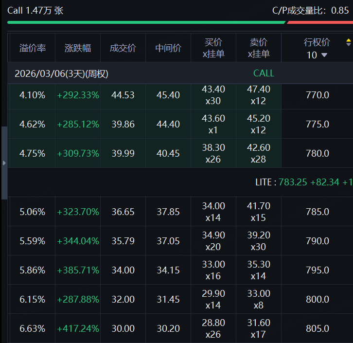Open the strike count dropdown showing 10
353x343 pixels.
tap(317, 55)
